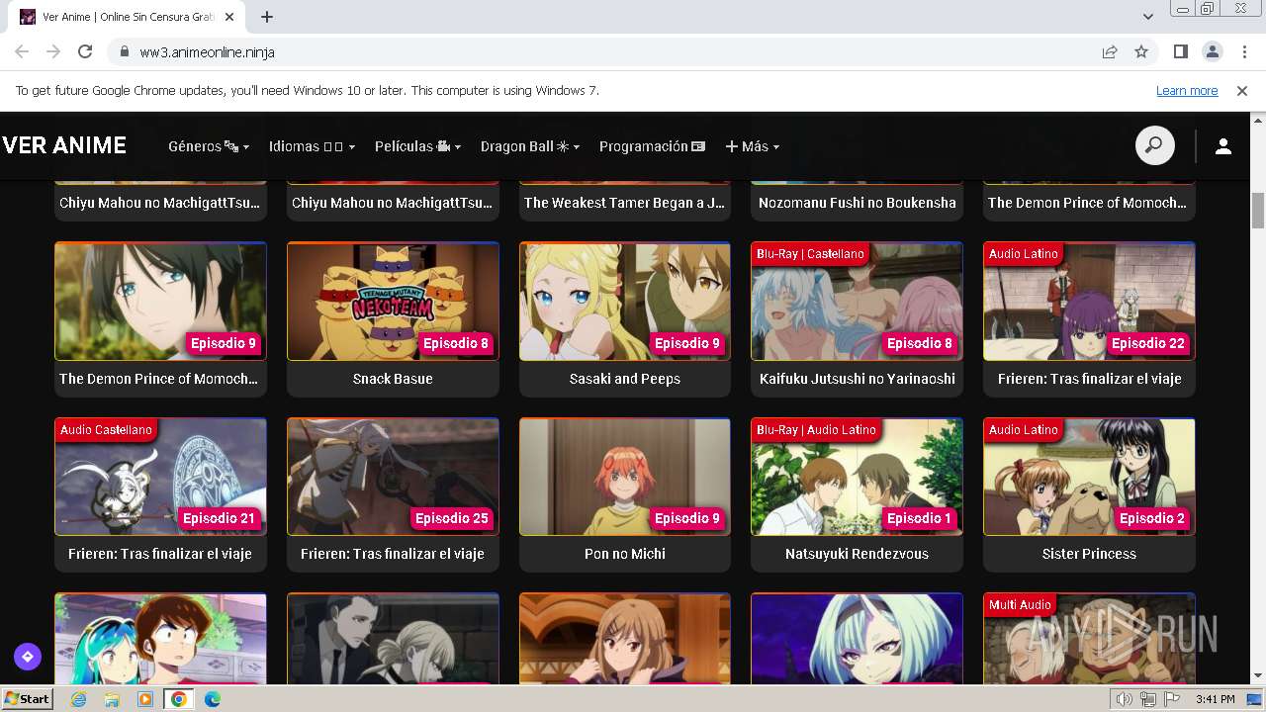Open Chrome three-dot menu

[x=1243, y=52]
